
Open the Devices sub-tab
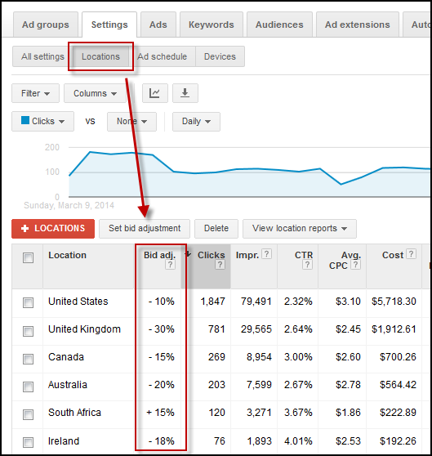pos(220,56)
